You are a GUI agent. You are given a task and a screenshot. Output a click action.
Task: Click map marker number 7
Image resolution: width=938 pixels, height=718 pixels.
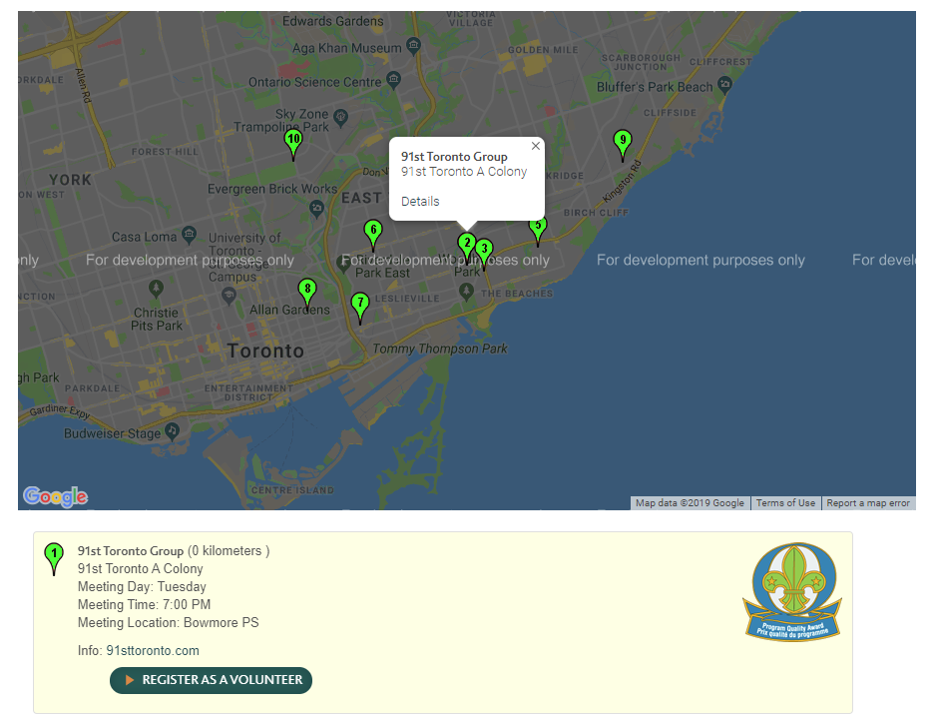point(359,308)
